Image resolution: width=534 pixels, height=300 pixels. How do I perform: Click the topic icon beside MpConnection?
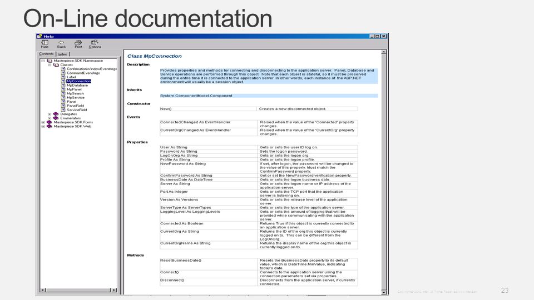[x=63, y=81]
